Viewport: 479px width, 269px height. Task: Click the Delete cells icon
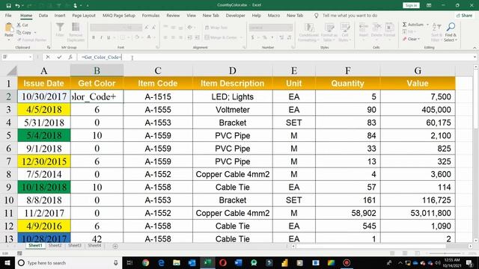(376, 30)
